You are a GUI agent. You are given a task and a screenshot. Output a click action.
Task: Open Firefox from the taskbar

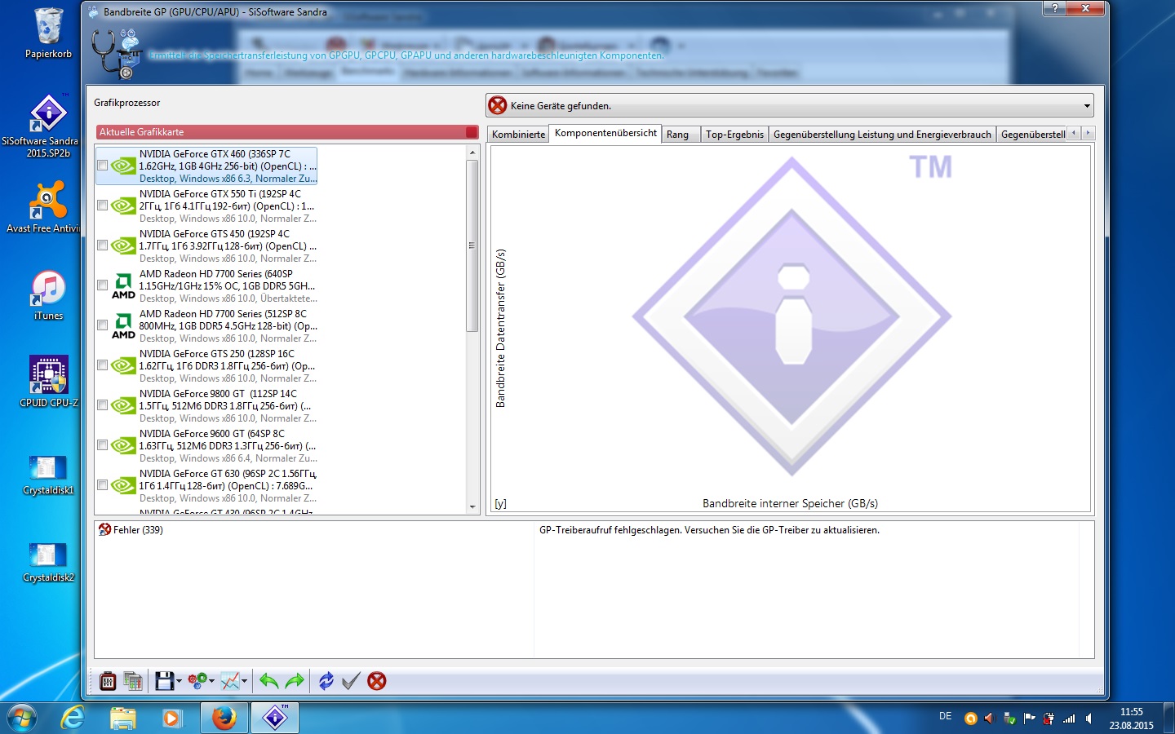pos(224,718)
